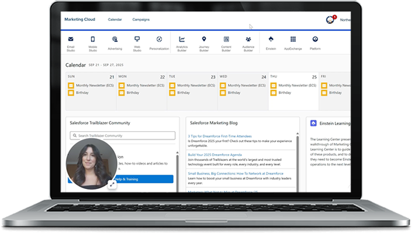The width and height of the screenshot is (412, 233).
Task: Open the Personalization icon
Action: [x=159, y=39]
